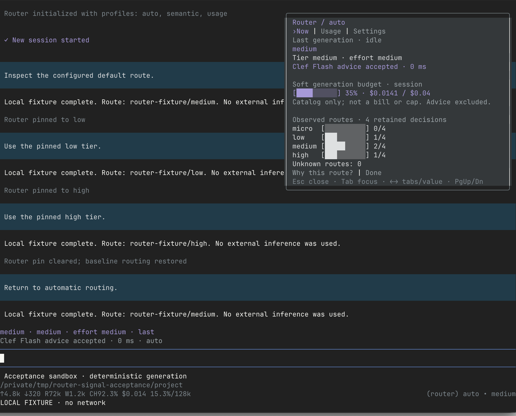Click 'Router initialized with profiles' header line
Image resolution: width=516 pixels, height=416 pixels.
116,14
